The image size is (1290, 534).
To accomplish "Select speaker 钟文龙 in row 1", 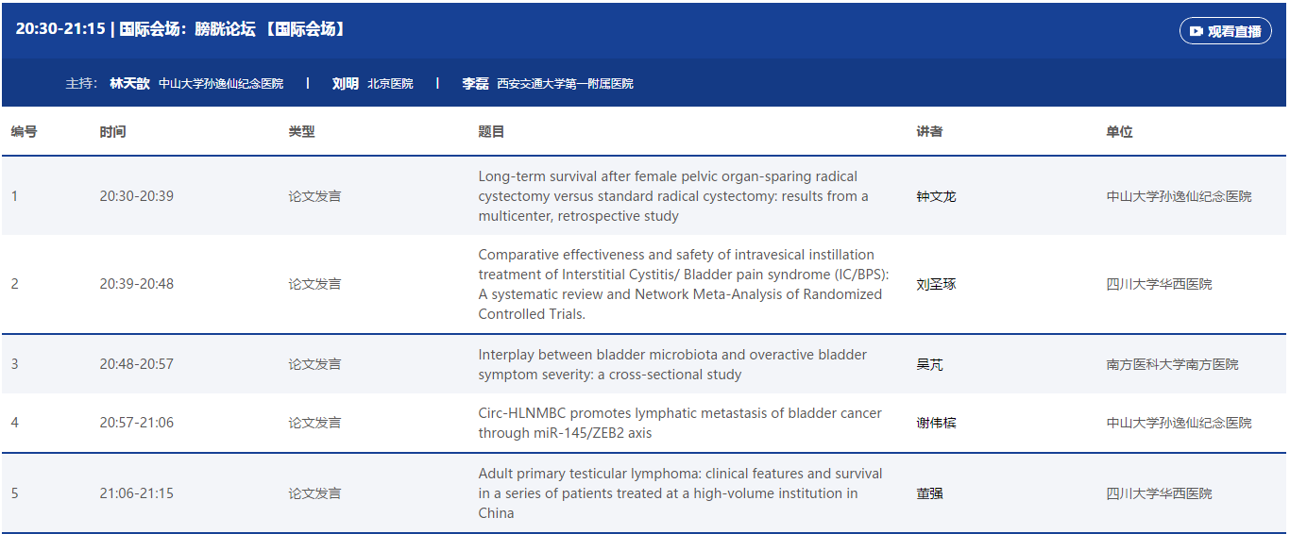I will click(936, 197).
